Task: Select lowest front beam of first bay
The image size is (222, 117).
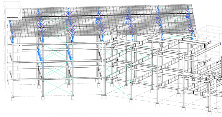Action: (x=28, y=79)
